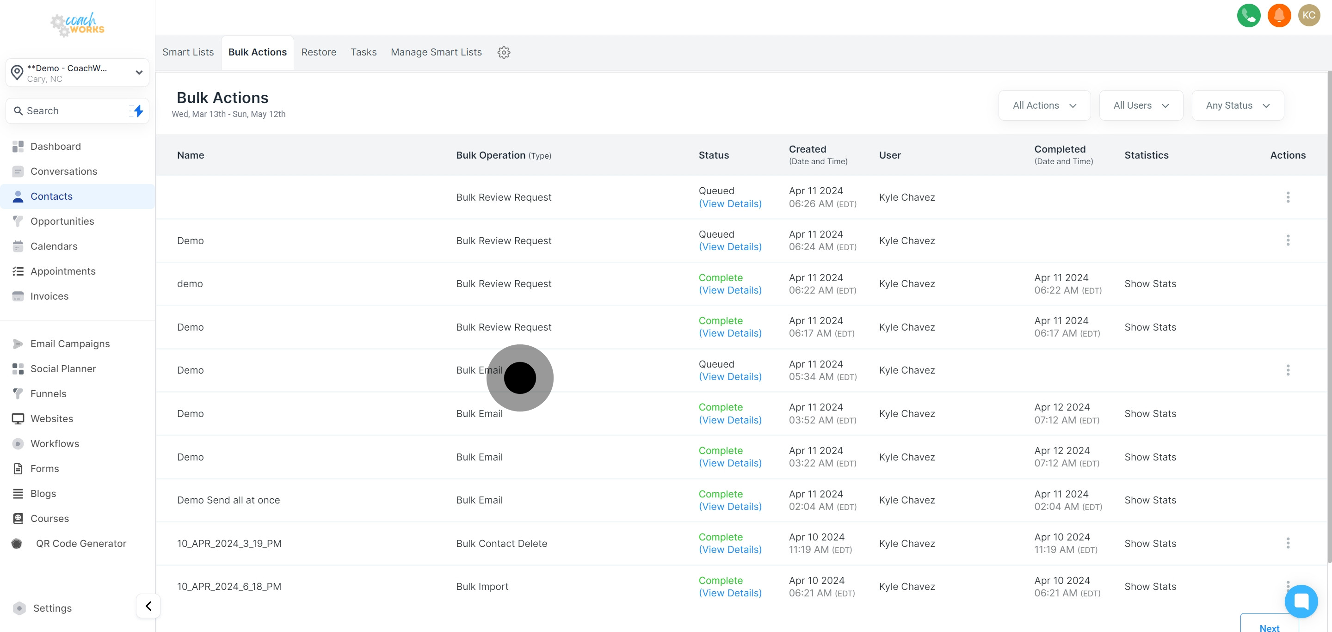Click the KC user avatar
The image size is (1332, 632).
tap(1309, 15)
